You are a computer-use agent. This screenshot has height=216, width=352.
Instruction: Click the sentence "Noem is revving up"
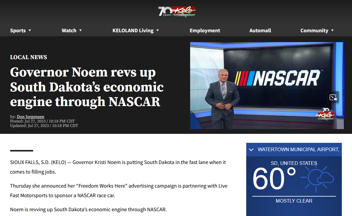pos(88,209)
